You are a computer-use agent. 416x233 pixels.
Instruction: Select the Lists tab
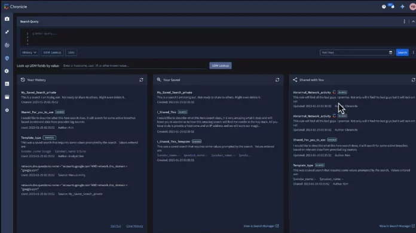click(x=71, y=52)
